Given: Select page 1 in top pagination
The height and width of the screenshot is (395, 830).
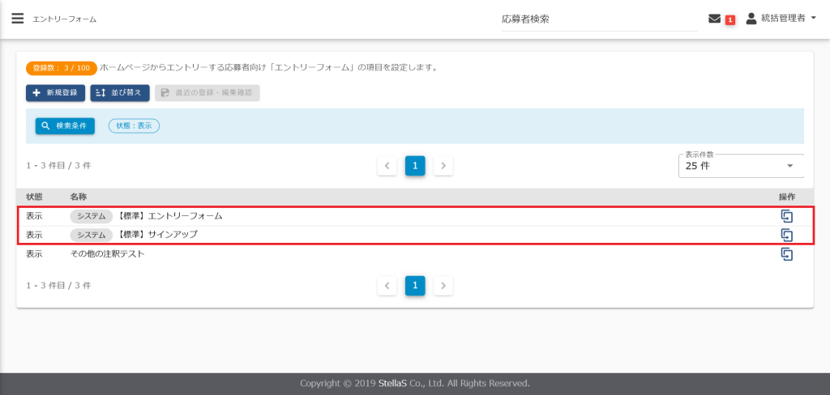Looking at the screenshot, I should pyautogui.click(x=415, y=166).
